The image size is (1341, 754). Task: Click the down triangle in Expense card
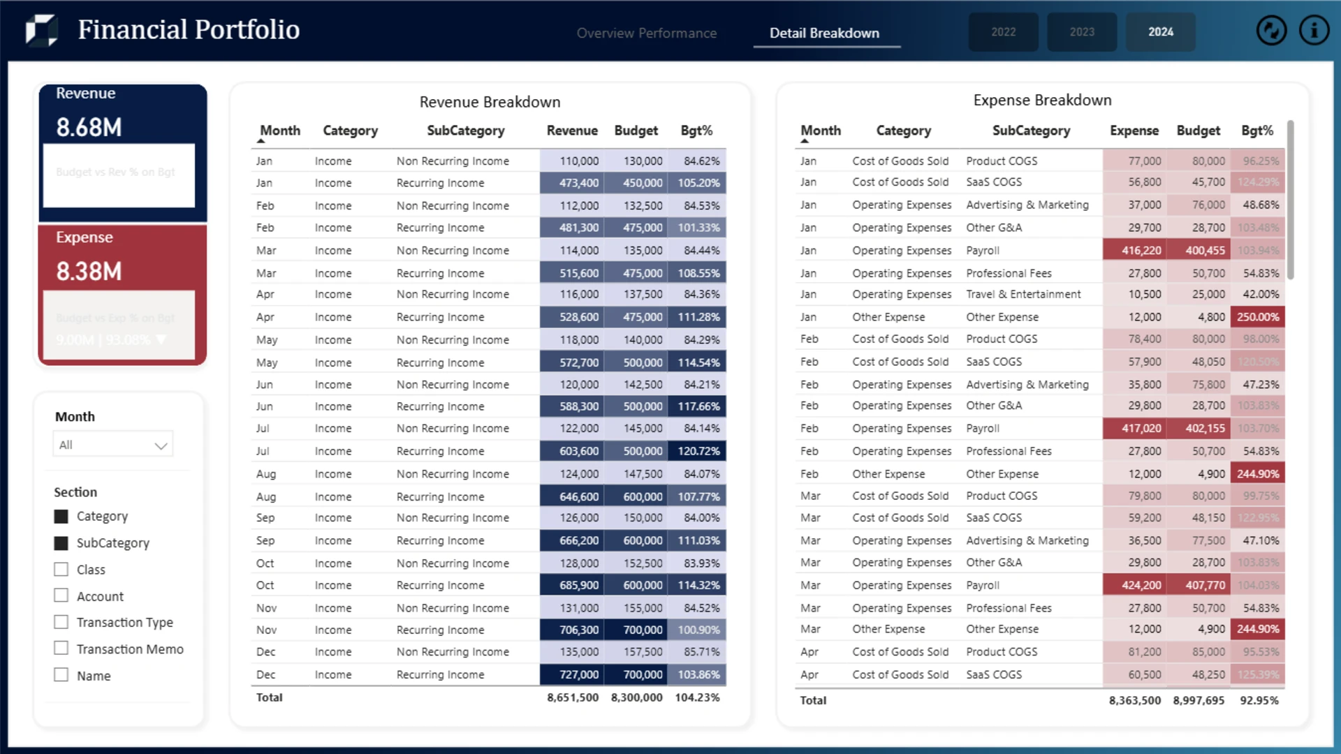click(x=161, y=340)
